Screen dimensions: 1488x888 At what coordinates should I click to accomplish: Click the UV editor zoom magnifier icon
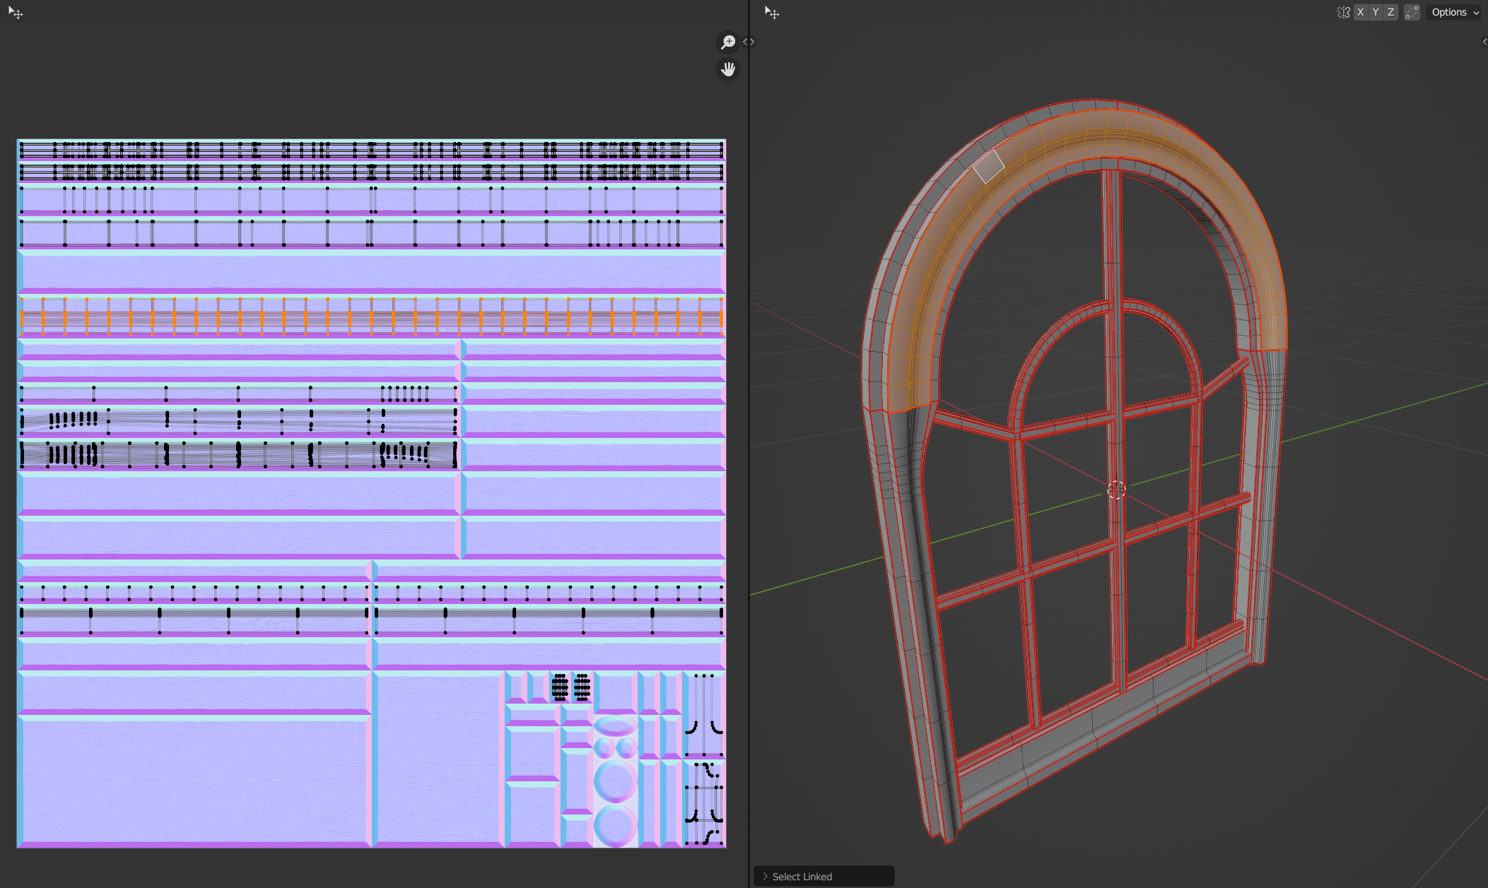pyautogui.click(x=727, y=42)
